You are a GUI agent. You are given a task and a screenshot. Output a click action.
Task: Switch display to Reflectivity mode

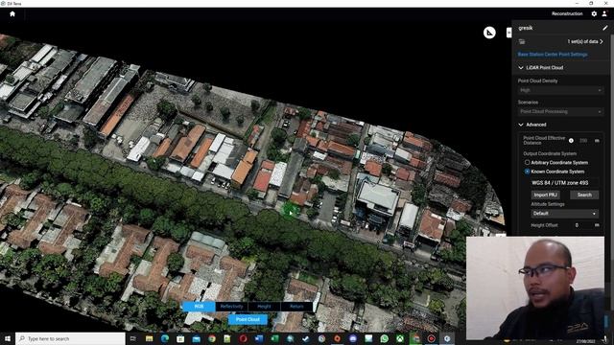tap(231, 307)
